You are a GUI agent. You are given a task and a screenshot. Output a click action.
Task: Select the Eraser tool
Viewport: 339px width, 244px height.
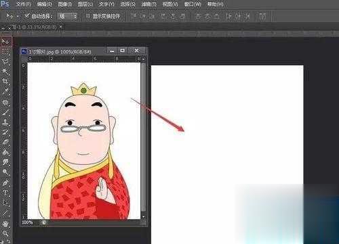click(x=5, y=142)
